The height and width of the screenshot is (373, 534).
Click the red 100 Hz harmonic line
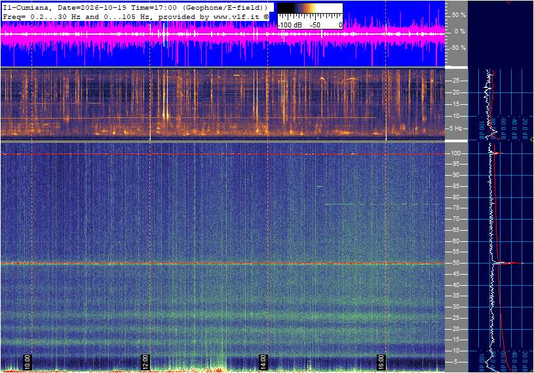tap(222, 154)
